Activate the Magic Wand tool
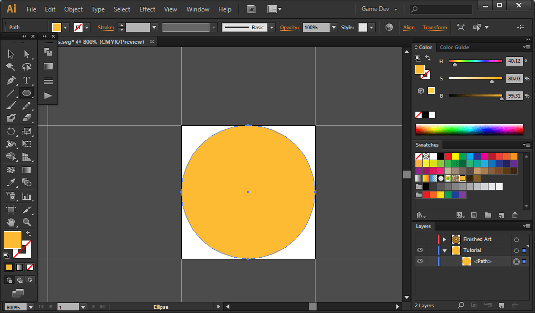Viewport: 535px width, 313px height. tap(11, 67)
